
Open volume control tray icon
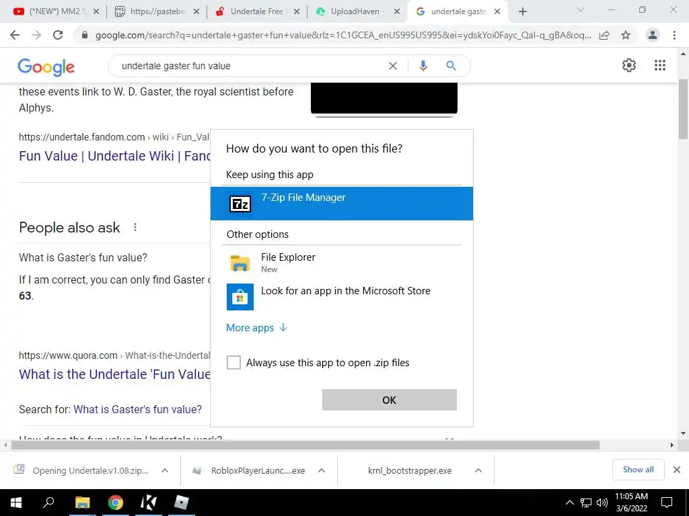coord(602,503)
